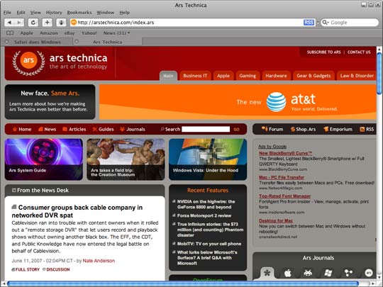Screen dimensions: 383x287
Task: Open the File menu
Action: (7, 13)
